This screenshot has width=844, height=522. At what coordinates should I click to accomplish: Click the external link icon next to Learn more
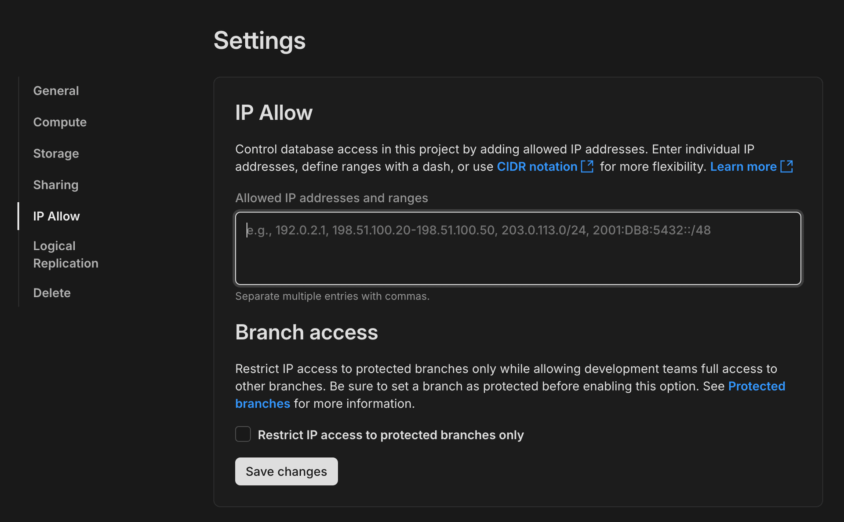click(x=787, y=167)
